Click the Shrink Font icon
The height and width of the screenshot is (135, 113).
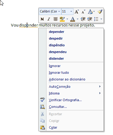(84, 12)
